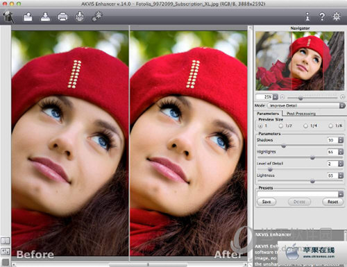347x267 pixels.
Task: Open help via question mark icon
Action: tap(322, 17)
